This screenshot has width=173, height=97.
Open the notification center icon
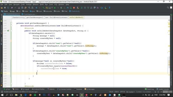coord(168,95)
